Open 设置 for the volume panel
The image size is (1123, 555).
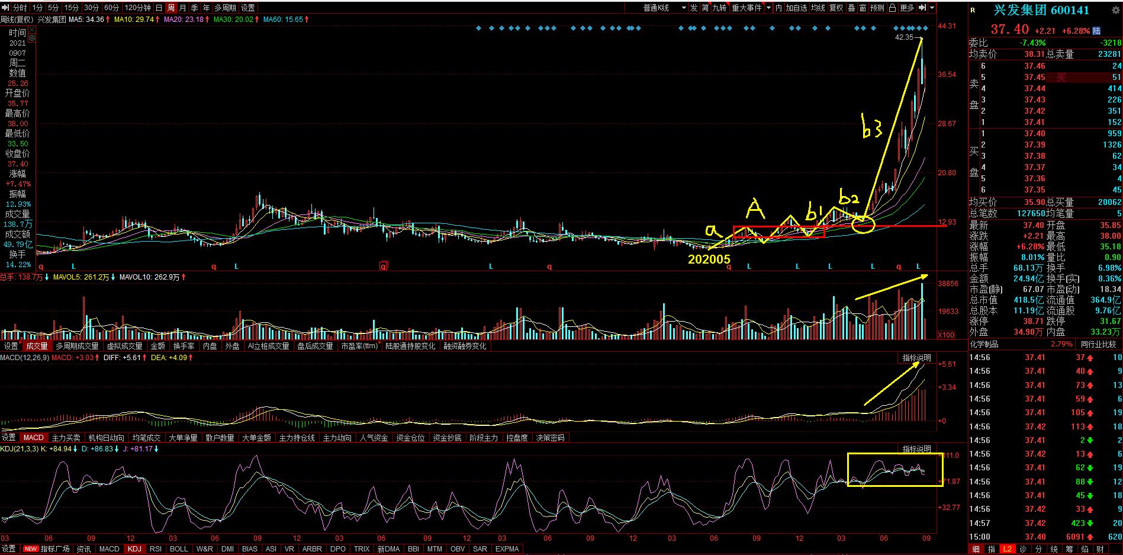(11, 346)
